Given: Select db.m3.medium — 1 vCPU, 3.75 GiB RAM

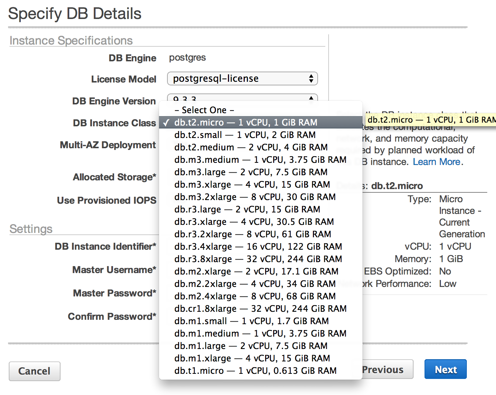Looking at the screenshot, I should tap(260, 160).
